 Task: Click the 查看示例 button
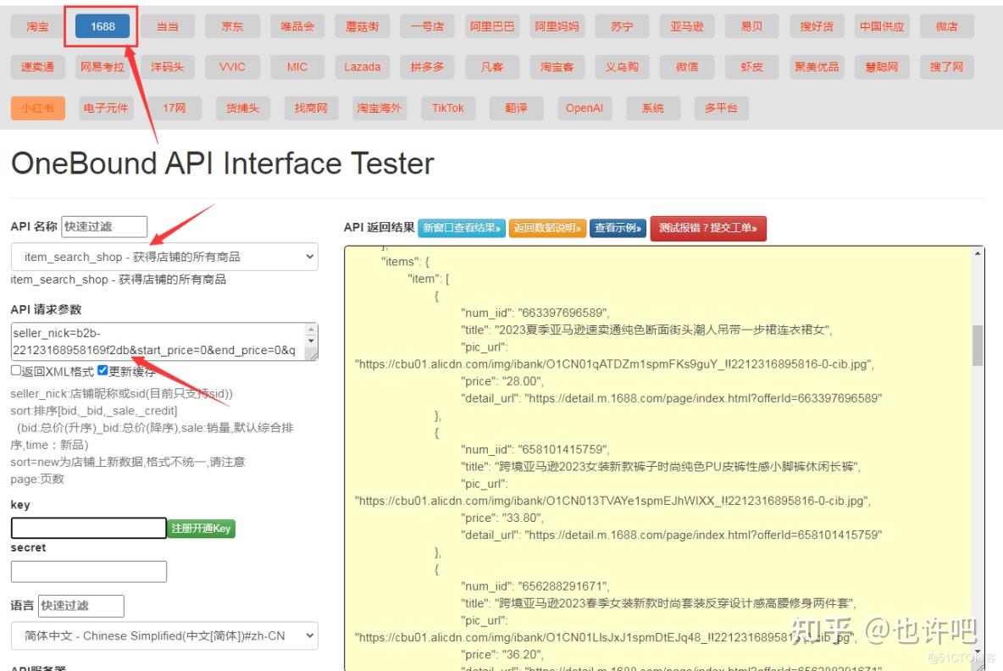pyautogui.click(x=617, y=228)
